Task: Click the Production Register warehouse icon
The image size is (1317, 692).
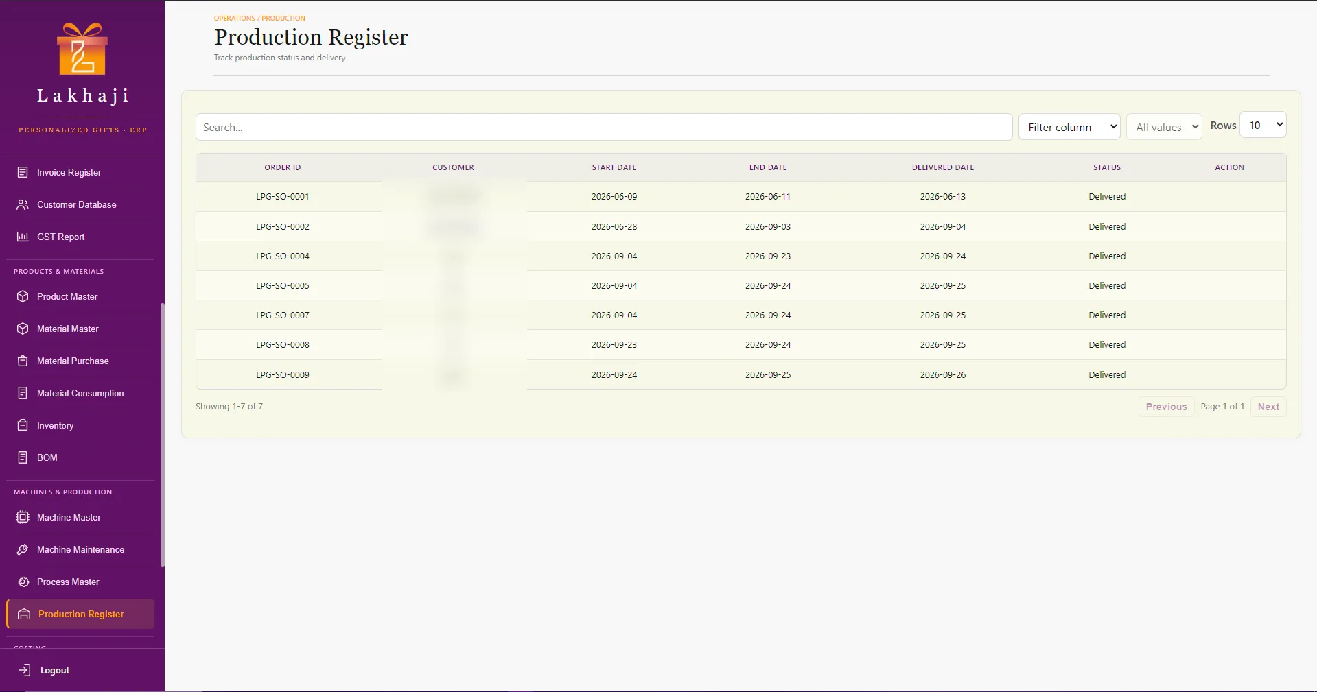Action: tap(24, 614)
